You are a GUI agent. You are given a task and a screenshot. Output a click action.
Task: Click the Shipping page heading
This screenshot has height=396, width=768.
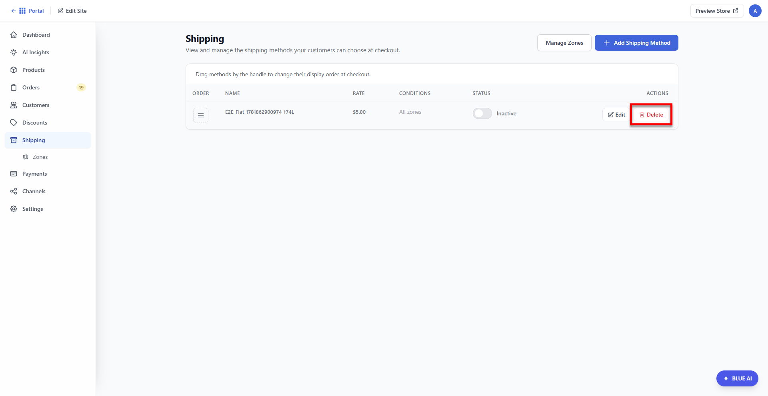(205, 39)
